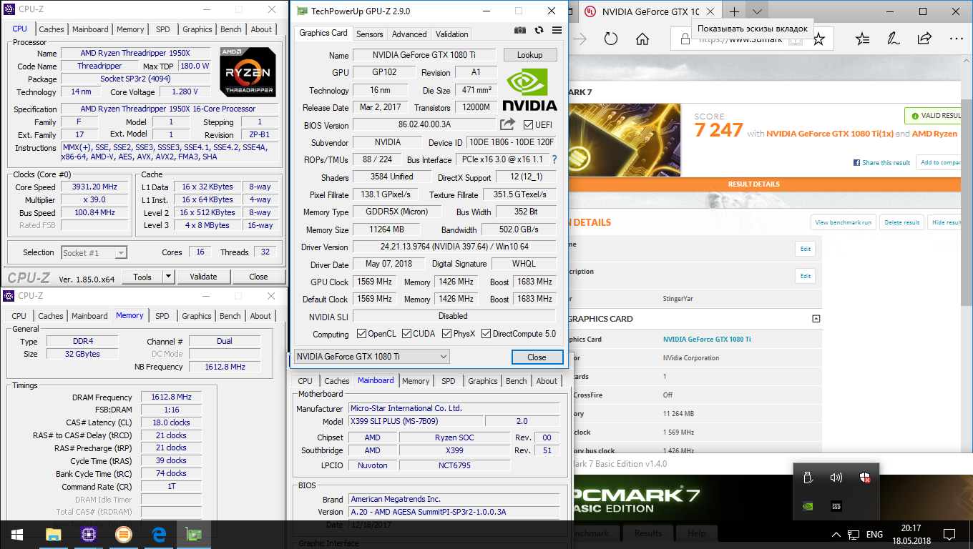Click Share this result link
The height and width of the screenshot is (549, 973).
tap(881, 162)
